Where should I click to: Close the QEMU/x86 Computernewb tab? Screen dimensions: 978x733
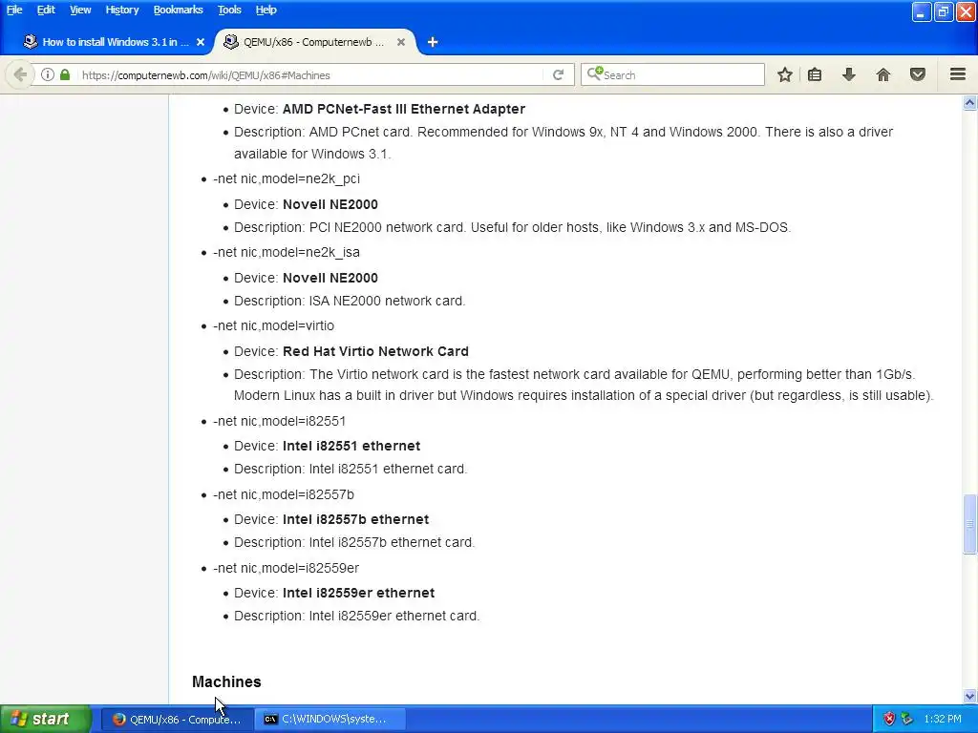point(401,42)
